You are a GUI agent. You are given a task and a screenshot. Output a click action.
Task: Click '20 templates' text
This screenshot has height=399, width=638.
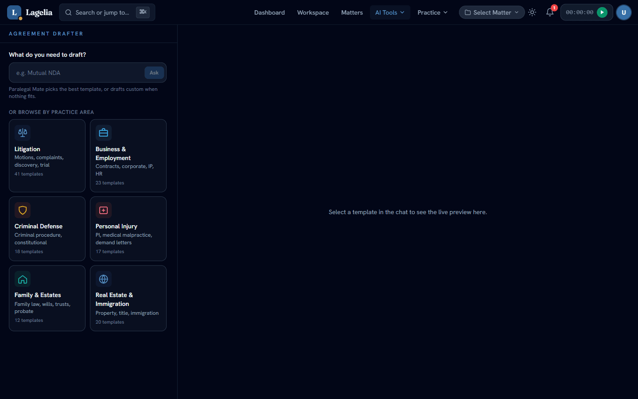(110, 322)
